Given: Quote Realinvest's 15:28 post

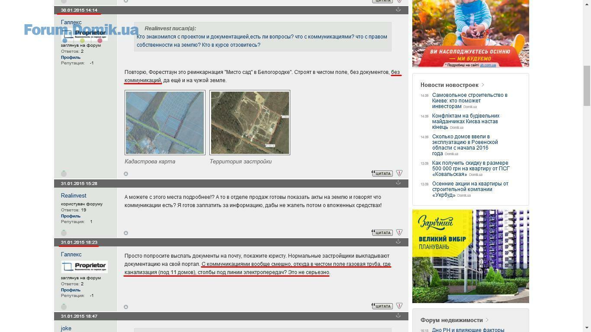Looking at the screenshot, I should (382, 233).
